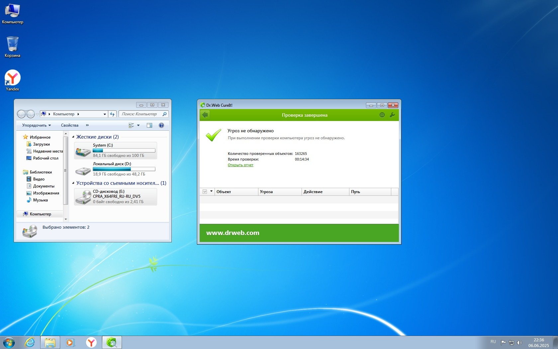Open Dr.Web settings wrench icon
This screenshot has height=349, width=558.
click(392, 115)
